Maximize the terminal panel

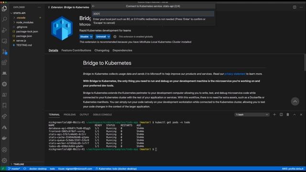tap(295, 115)
